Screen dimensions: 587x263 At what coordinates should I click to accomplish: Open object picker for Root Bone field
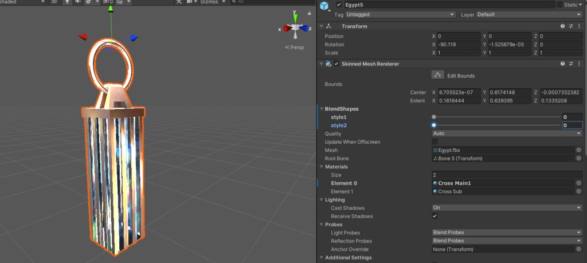point(579,158)
